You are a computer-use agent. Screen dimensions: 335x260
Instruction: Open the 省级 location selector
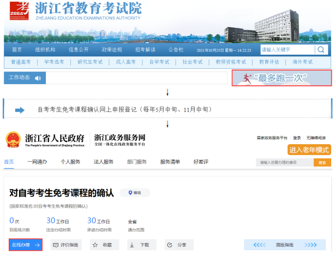[x=135, y=193]
